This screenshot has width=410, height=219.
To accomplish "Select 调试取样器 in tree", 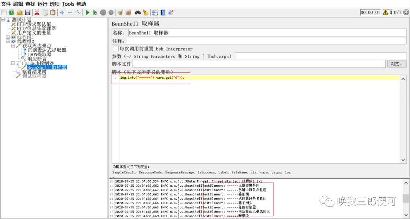I will [x=34, y=76].
